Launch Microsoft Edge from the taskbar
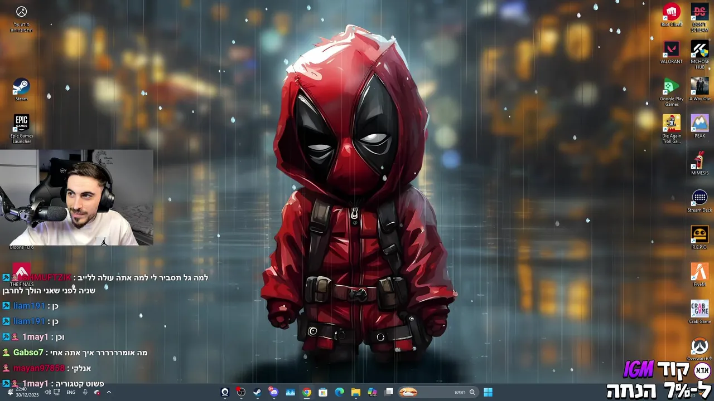This screenshot has height=401, width=714. 339,392
